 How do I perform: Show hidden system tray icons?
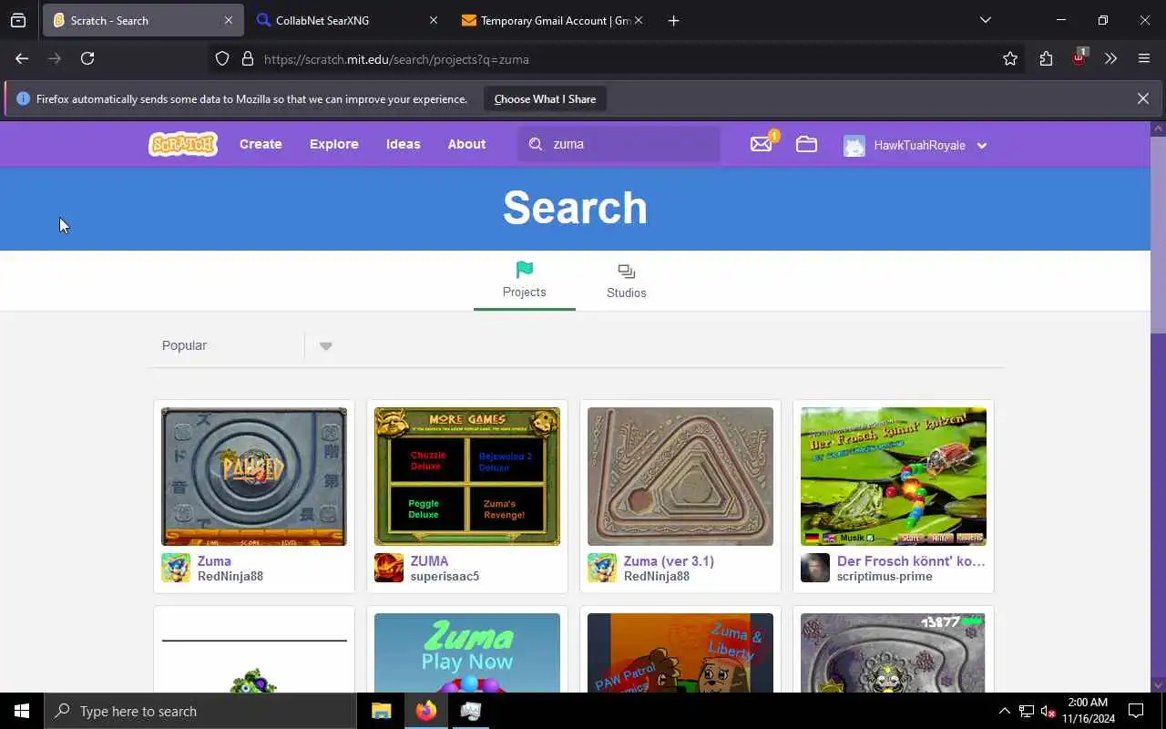click(x=1005, y=711)
